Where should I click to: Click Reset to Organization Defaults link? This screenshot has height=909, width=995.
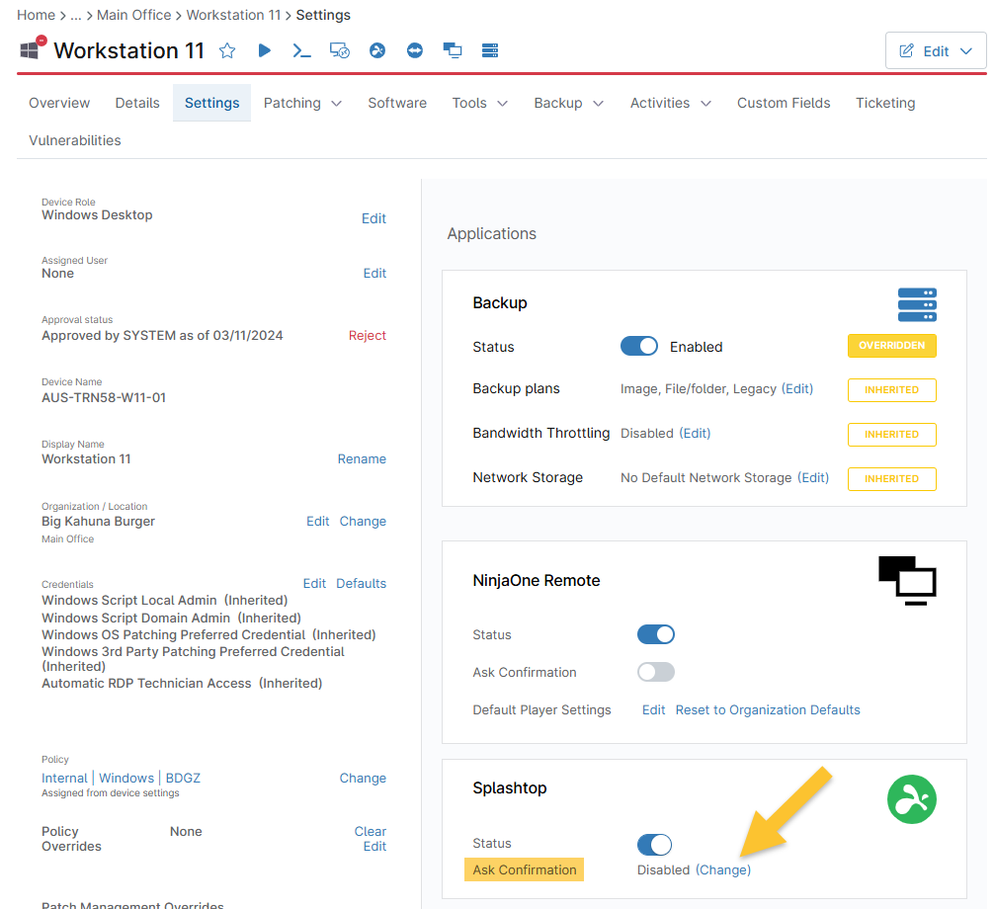click(x=768, y=710)
